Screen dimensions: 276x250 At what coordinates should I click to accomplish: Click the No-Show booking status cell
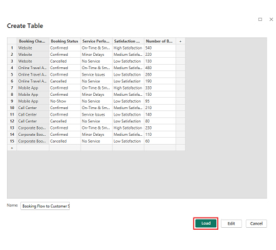pos(65,101)
